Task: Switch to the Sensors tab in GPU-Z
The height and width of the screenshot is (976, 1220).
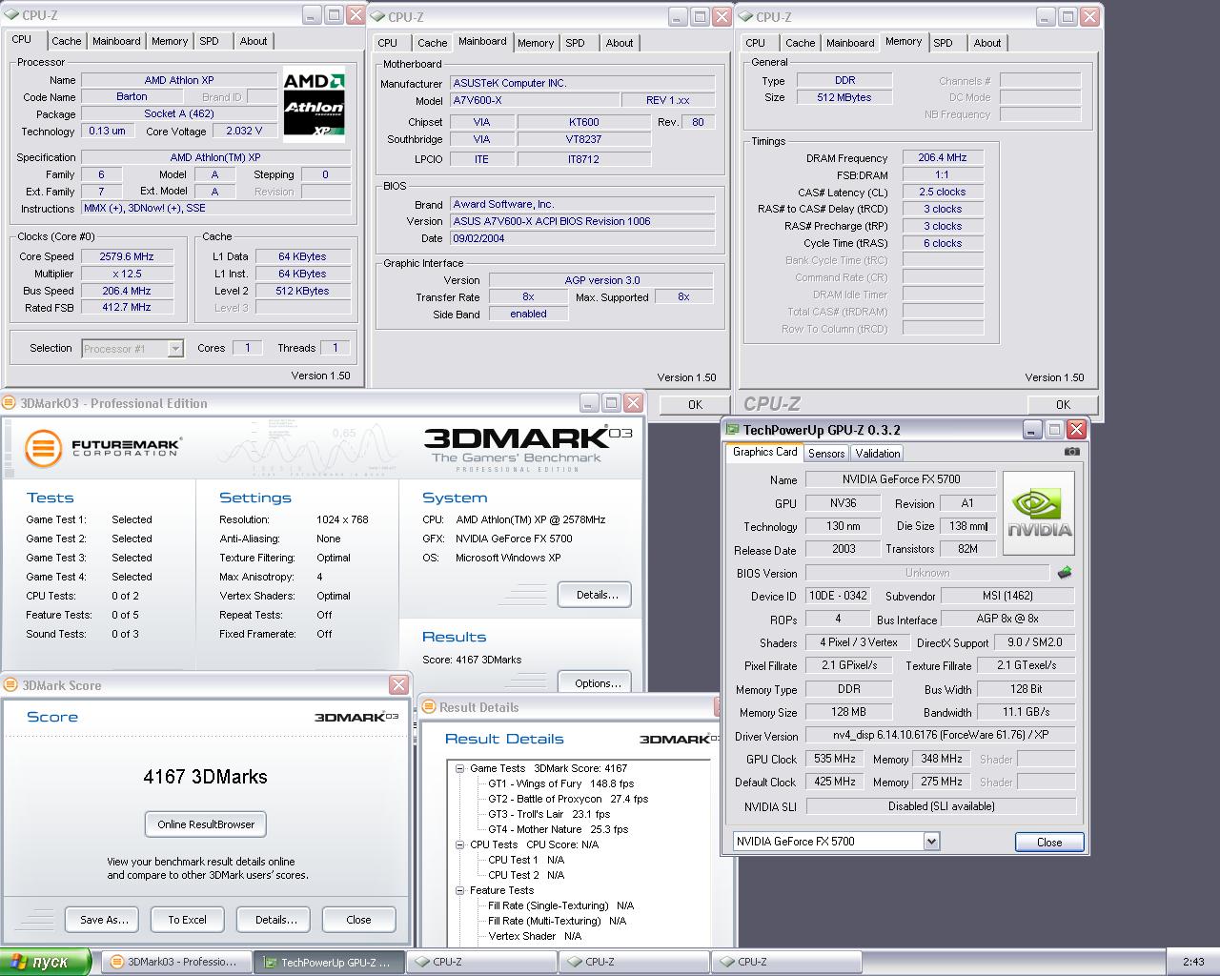Action: 826,454
